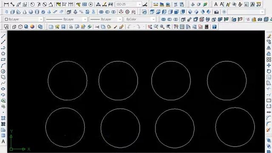Select the 3D Rotate tool
This screenshot has height=153, width=272.
(127, 12)
